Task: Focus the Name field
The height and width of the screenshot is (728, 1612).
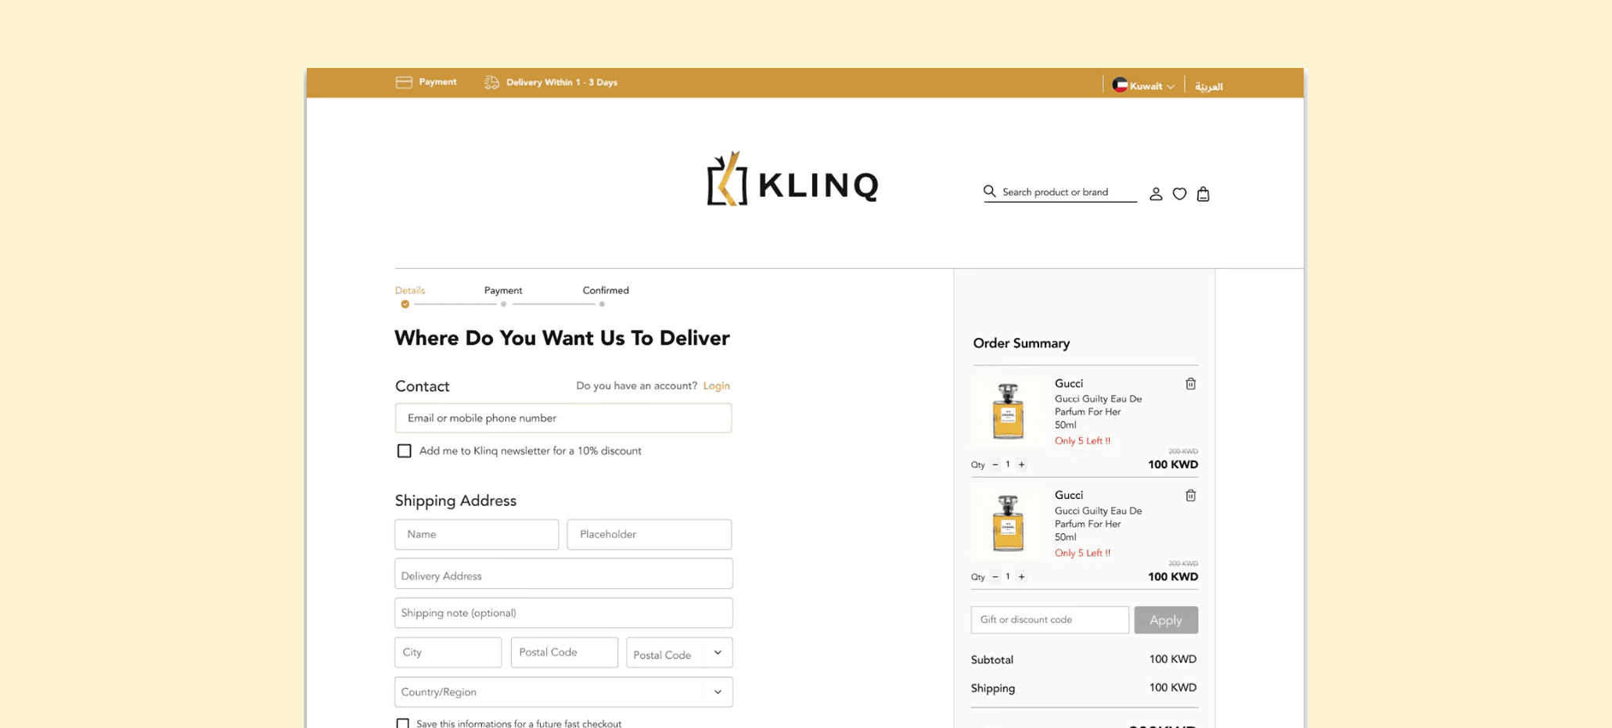Action: pos(477,534)
